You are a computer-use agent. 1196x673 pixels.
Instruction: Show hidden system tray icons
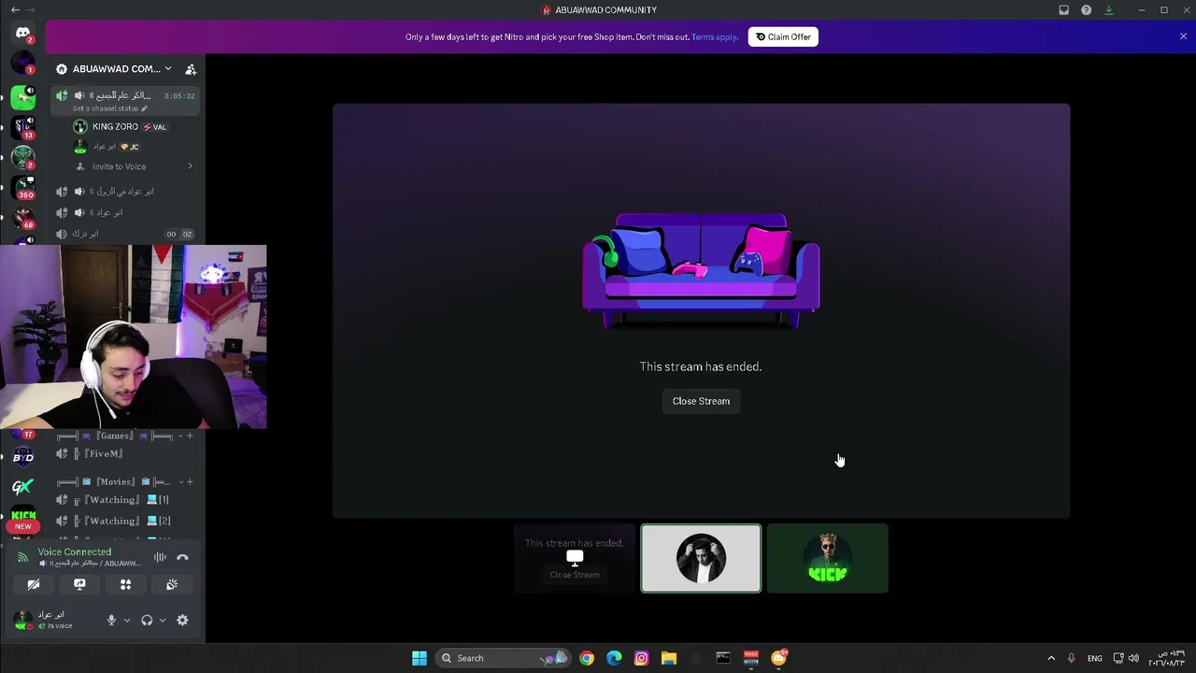point(1051,658)
